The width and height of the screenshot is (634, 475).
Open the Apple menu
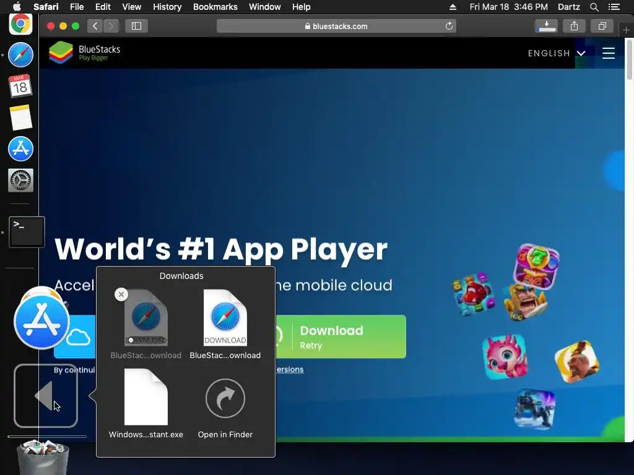(17, 7)
